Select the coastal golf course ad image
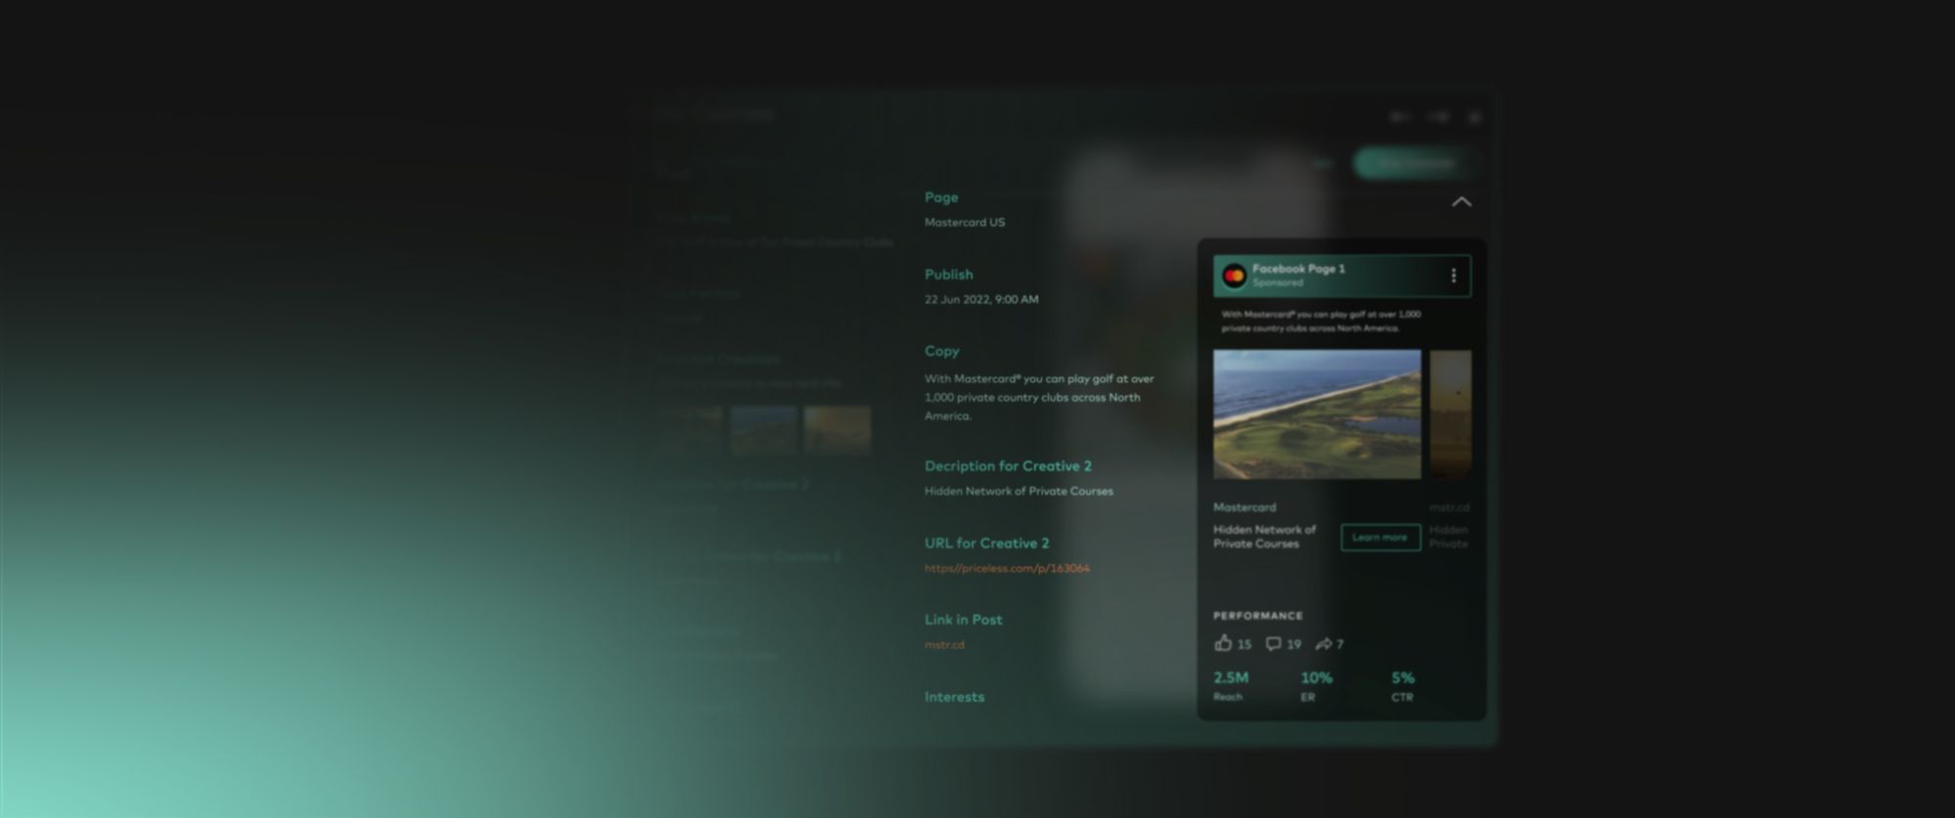This screenshot has height=818, width=1955. click(1317, 414)
